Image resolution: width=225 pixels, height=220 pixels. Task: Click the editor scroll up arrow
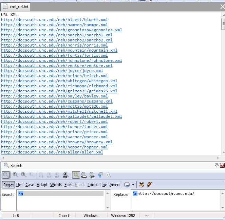pos(224,15)
